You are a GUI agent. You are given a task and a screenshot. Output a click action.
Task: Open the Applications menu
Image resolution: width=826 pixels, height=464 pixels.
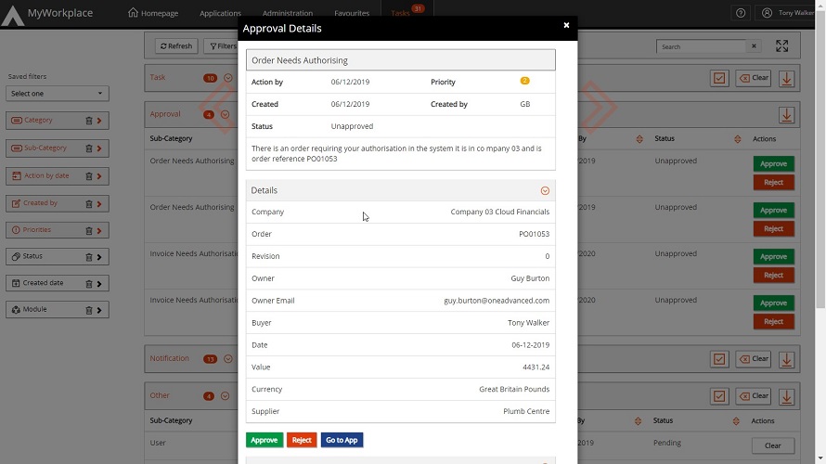click(220, 13)
